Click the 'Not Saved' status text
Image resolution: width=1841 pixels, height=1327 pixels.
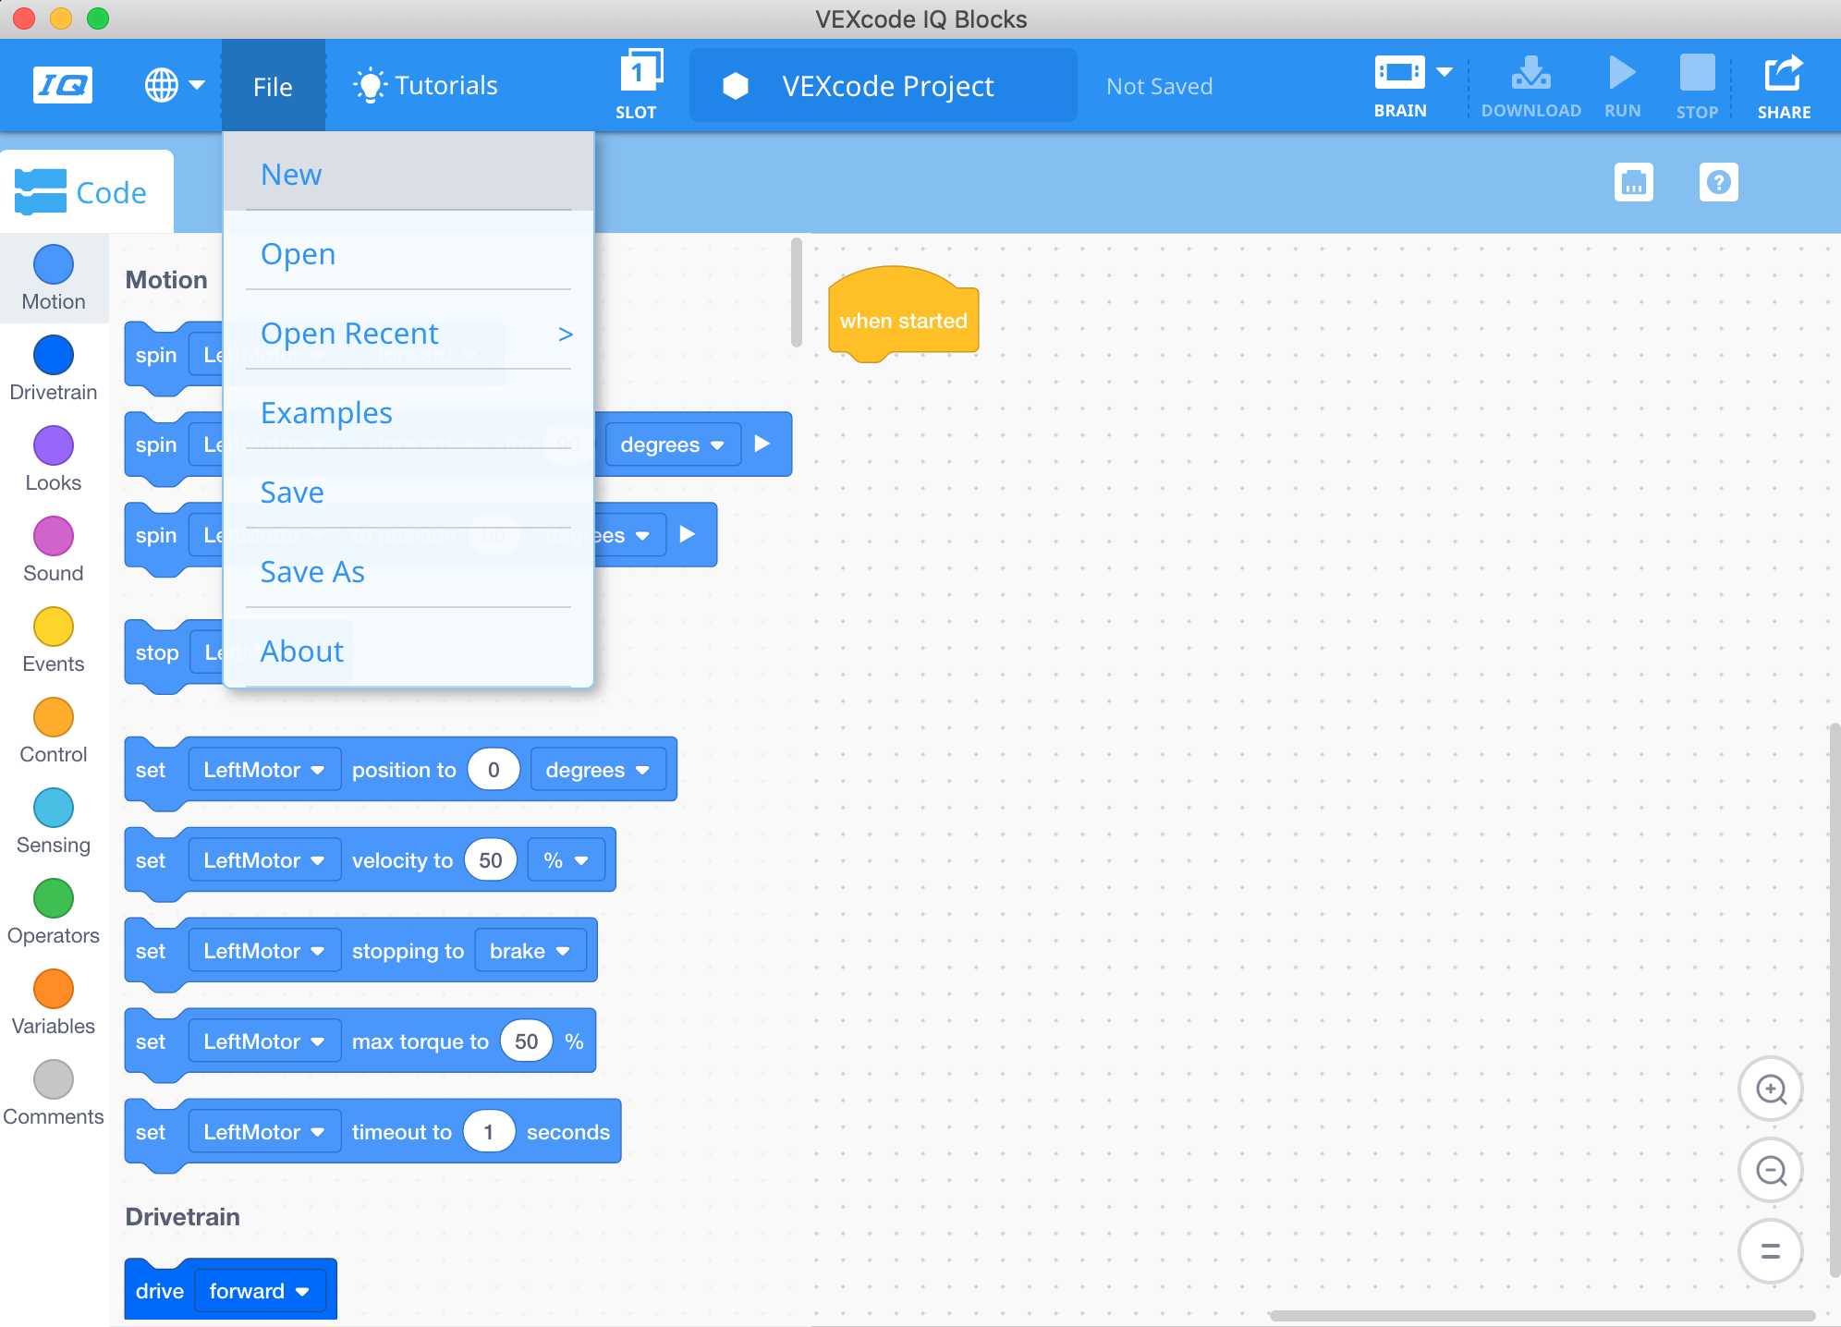[1160, 86]
